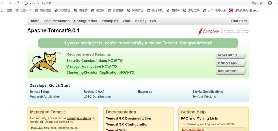Image resolution: width=278 pixels, height=131 pixels.
Task: Click the Managing Tomcat heading
Action: tap(48, 112)
